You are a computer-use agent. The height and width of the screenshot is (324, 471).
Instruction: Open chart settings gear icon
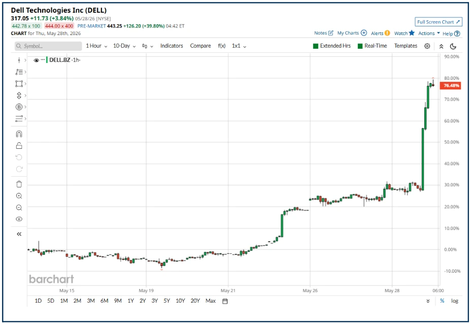point(427,46)
